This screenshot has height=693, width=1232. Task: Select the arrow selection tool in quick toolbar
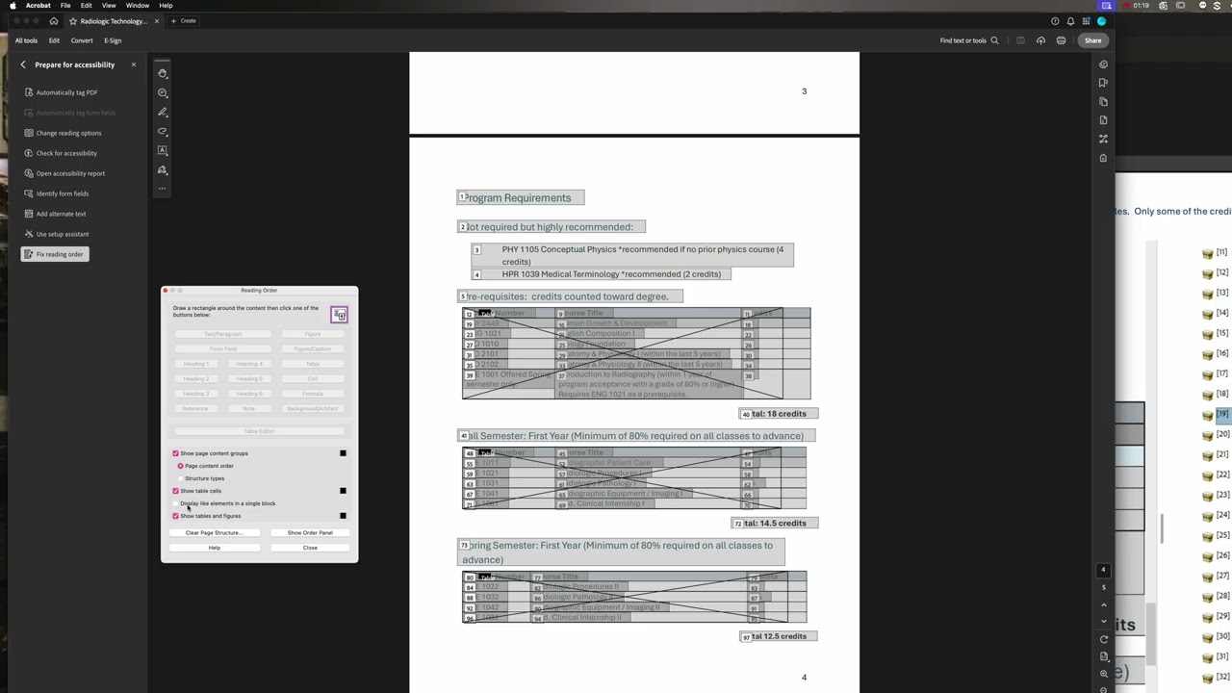(x=163, y=73)
